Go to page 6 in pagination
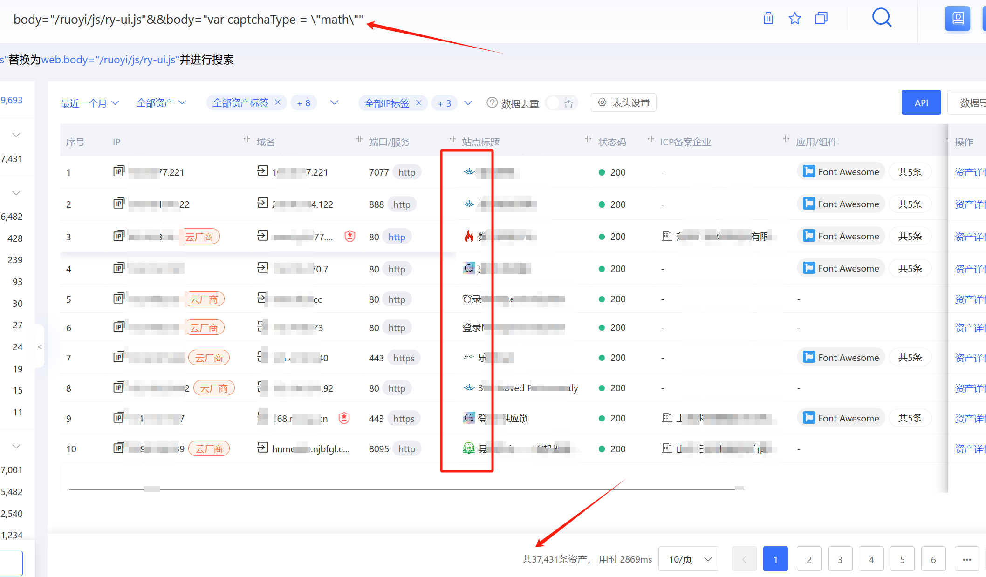 pos(933,559)
